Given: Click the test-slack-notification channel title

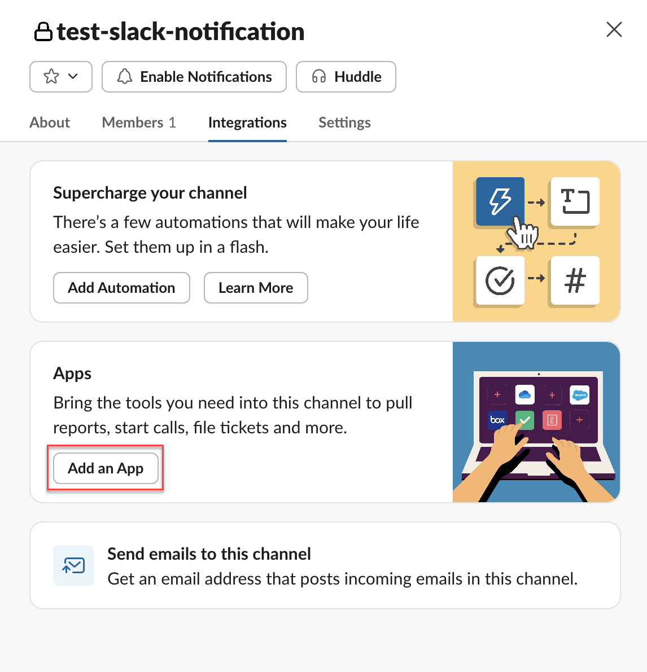Looking at the screenshot, I should click(181, 32).
